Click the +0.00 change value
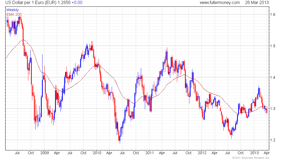294x160 pixels. (77, 3)
